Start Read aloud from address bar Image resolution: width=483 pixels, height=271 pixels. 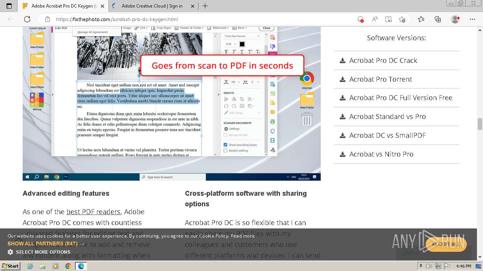click(x=375, y=19)
